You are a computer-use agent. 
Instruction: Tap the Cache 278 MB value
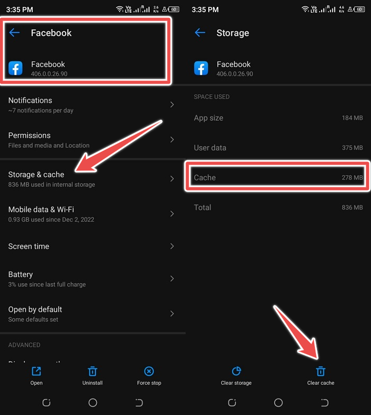pyautogui.click(x=352, y=177)
